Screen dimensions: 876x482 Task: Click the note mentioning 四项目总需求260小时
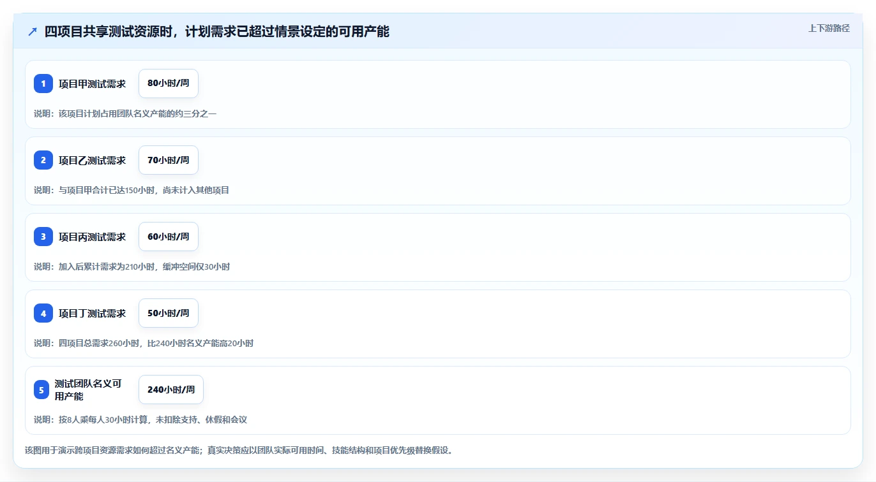point(144,343)
